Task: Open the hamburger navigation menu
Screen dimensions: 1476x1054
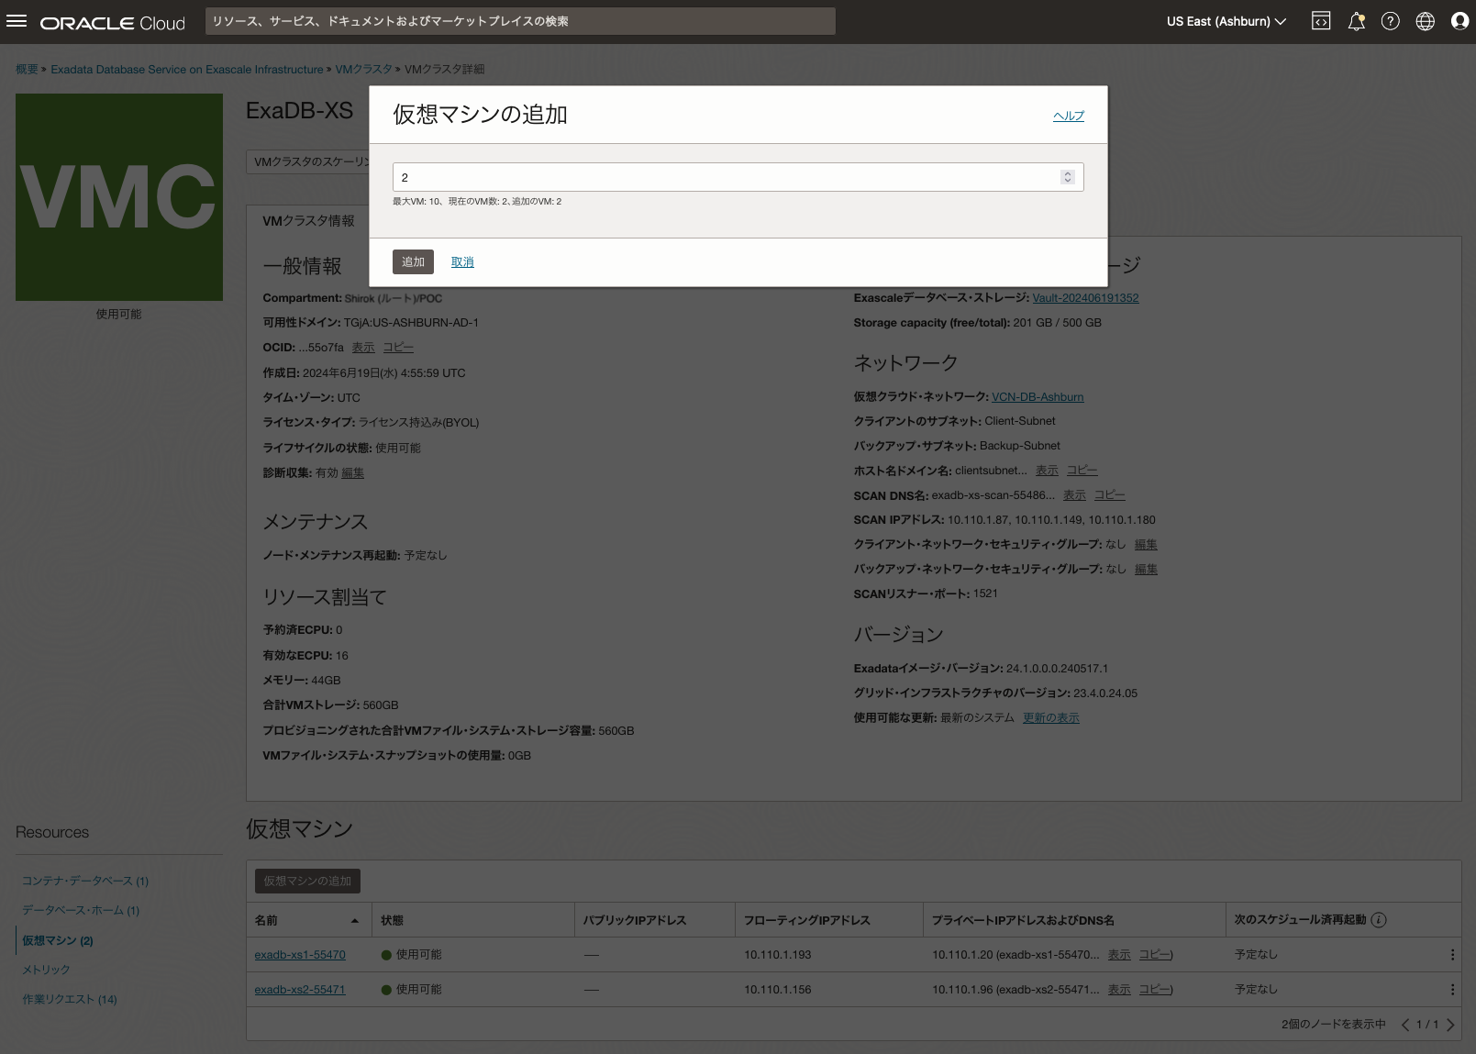Action: click(17, 21)
